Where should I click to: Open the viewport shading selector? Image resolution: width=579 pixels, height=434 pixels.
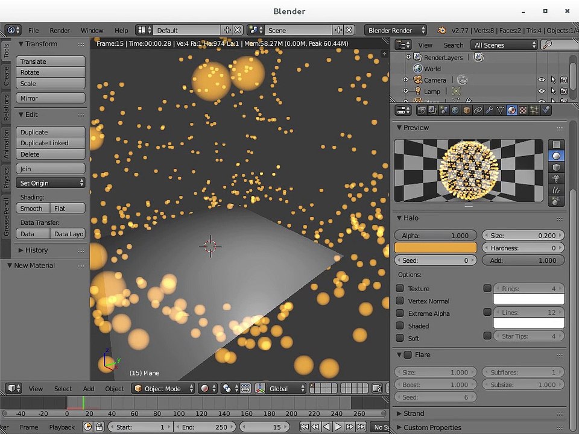(207, 388)
